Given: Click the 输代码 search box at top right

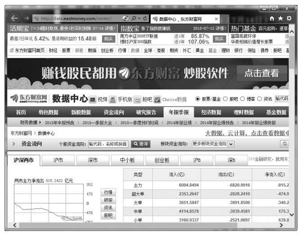Looking at the screenshot, I should click(x=282, y=99).
